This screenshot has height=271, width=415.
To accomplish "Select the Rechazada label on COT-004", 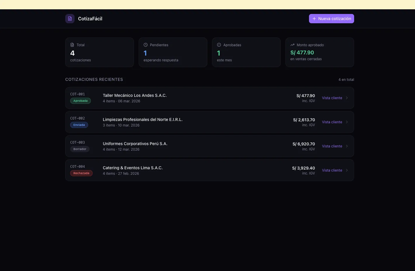I will click(81, 173).
